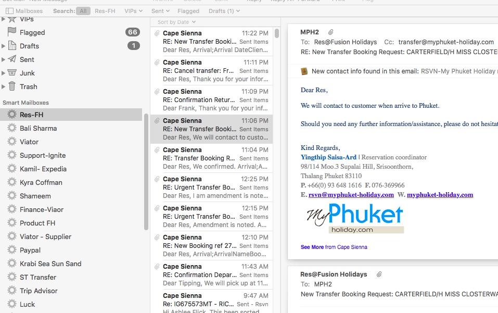The width and height of the screenshot is (498, 313).
Task: Open the VIPs favorites dropdown
Action: coord(133,11)
